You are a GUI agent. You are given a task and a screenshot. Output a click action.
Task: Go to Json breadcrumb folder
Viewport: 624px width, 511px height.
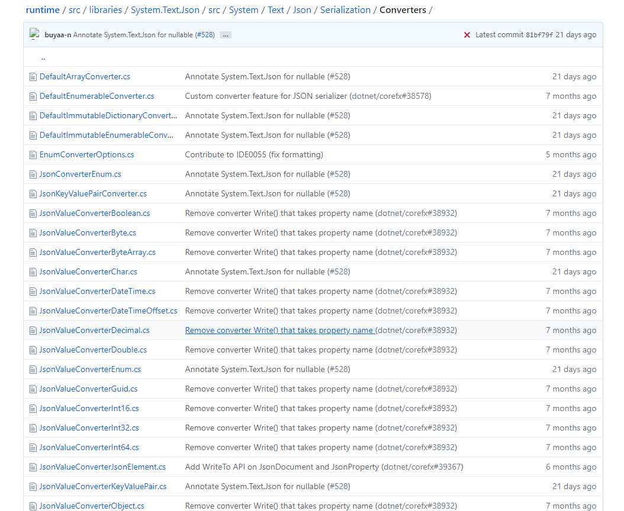point(302,10)
